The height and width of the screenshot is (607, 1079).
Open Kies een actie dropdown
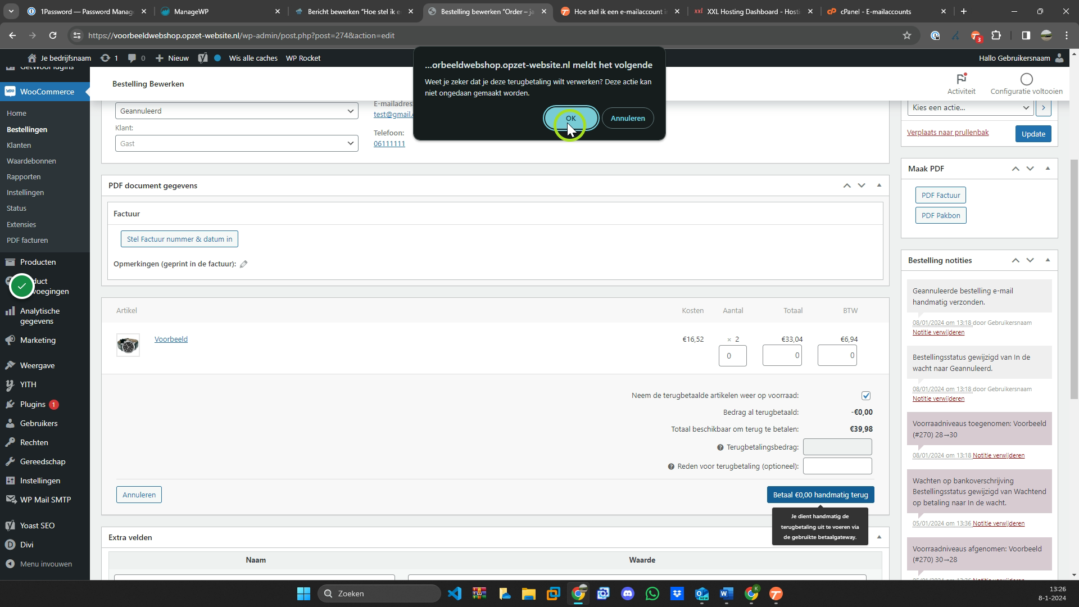tap(971, 108)
